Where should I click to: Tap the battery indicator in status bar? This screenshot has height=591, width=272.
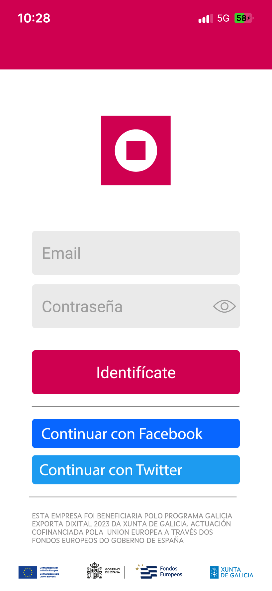pyautogui.click(x=243, y=18)
